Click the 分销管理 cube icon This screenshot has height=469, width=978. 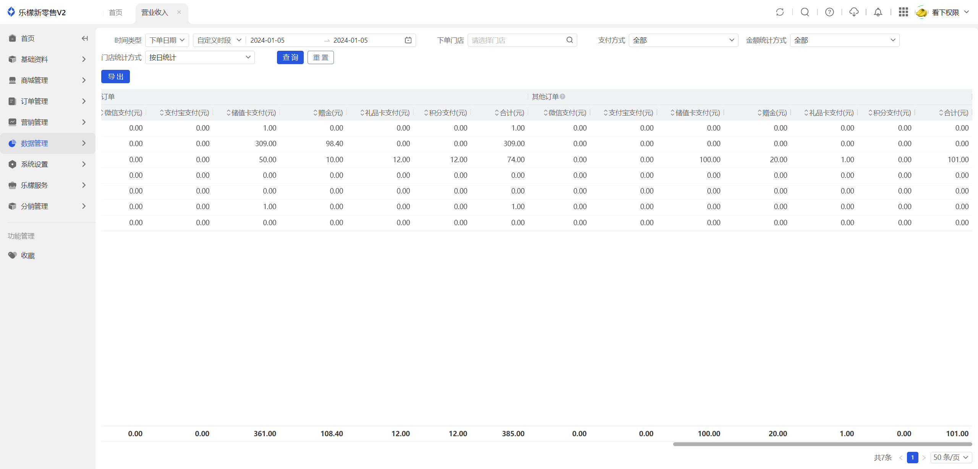click(x=12, y=206)
